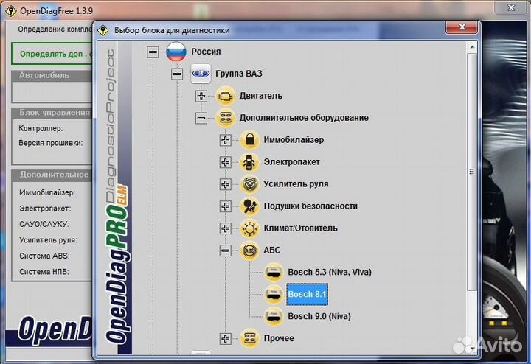
Task: Click Система ABS: label in main window
Action: pos(44,256)
